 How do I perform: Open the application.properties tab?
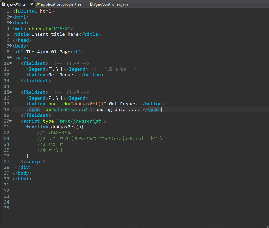(61, 4)
